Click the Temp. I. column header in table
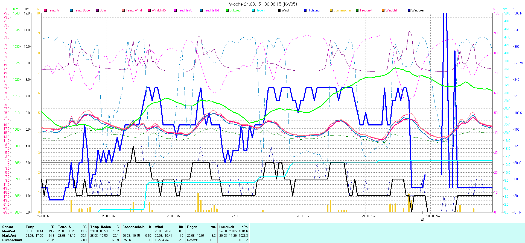The image size is (525, 243). [x=32, y=227]
